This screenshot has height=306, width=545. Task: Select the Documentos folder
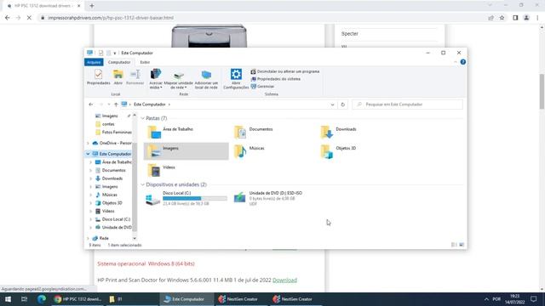pos(272,133)
